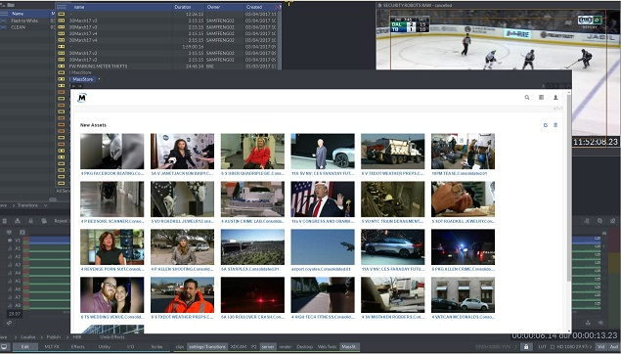Image resolution: width=621 pixels, height=354 pixels.
Task: Expand the Transitions dropdown chevron
Action: (x=45, y=205)
